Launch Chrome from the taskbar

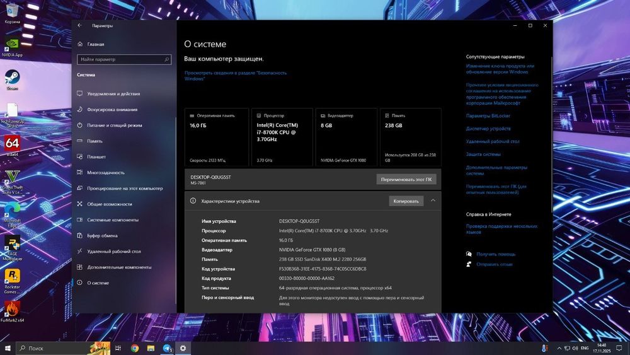click(x=135, y=348)
